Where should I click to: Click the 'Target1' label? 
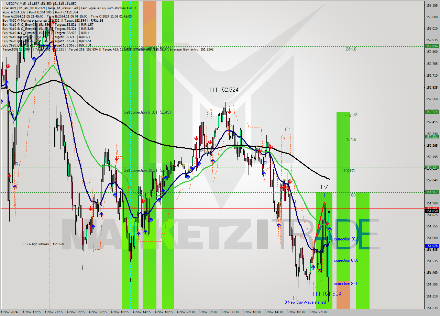coord(348,170)
